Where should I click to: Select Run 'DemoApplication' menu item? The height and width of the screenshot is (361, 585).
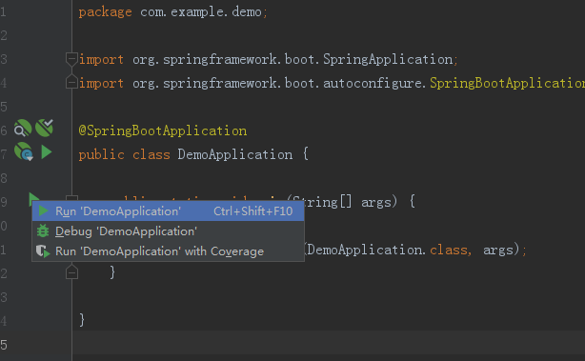pyautogui.click(x=168, y=211)
